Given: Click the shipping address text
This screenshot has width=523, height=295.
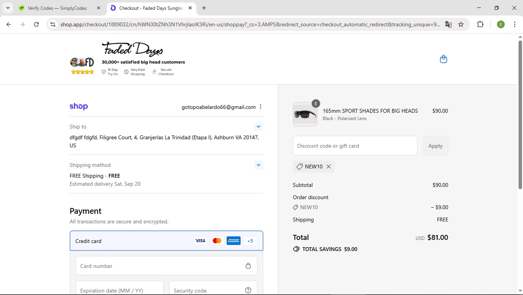Looking at the screenshot, I should 164,141.
